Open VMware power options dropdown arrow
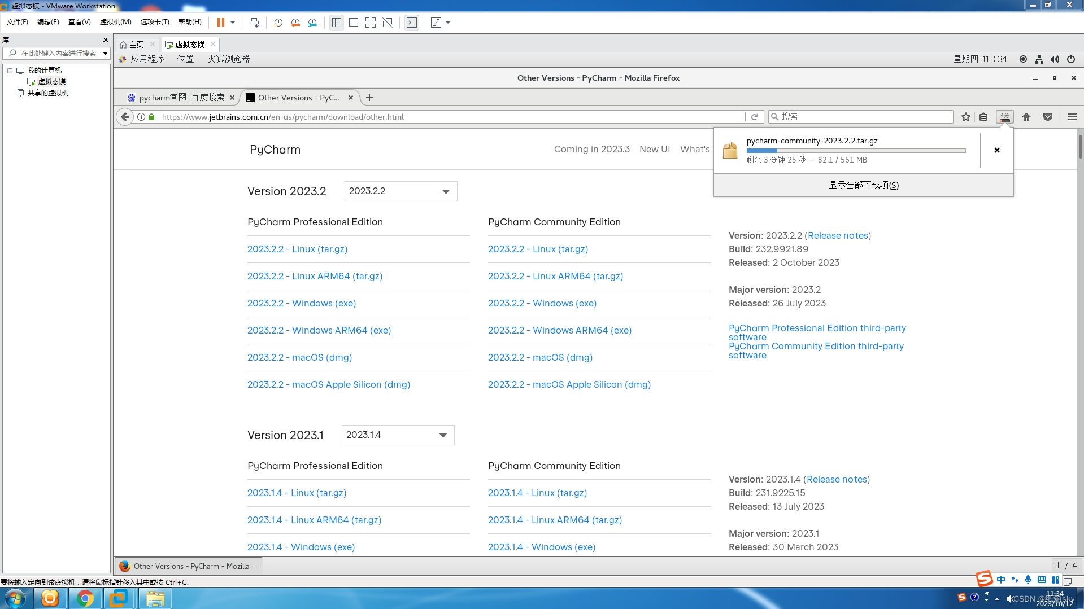Image resolution: width=1084 pixels, height=609 pixels. click(x=233, y=23)
